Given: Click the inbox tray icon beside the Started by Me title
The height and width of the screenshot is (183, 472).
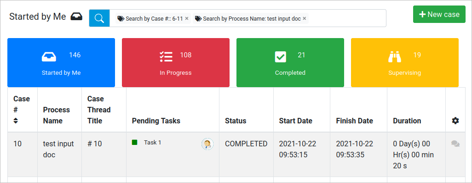Looking at the screenshot, I should (76, 17).
